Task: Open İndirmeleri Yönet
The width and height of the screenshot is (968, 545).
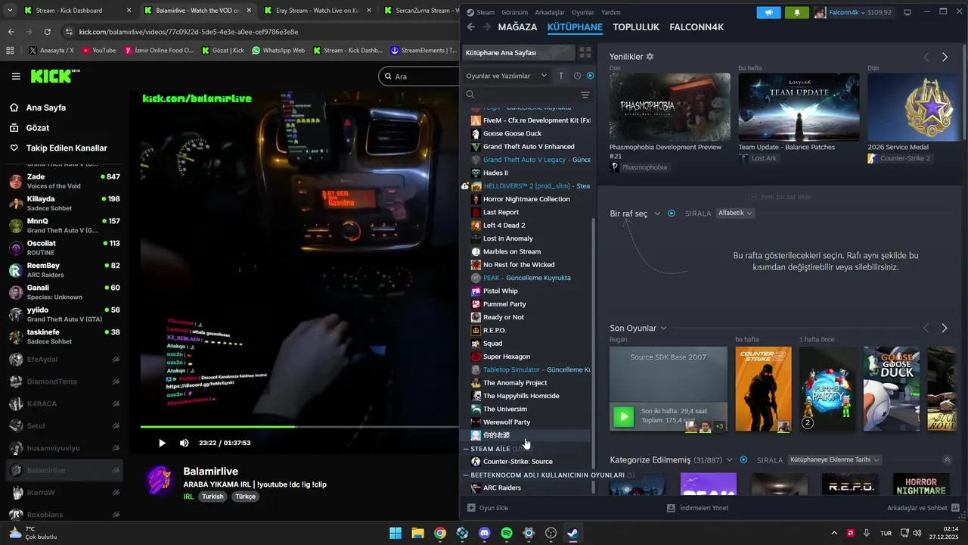Action: 697,508
